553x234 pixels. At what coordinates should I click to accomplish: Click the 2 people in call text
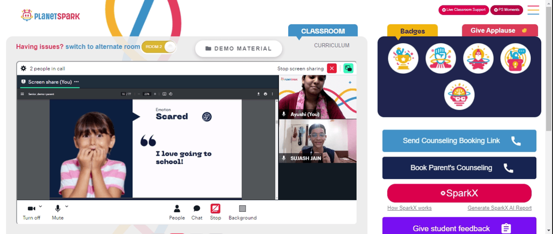point(47,69)
